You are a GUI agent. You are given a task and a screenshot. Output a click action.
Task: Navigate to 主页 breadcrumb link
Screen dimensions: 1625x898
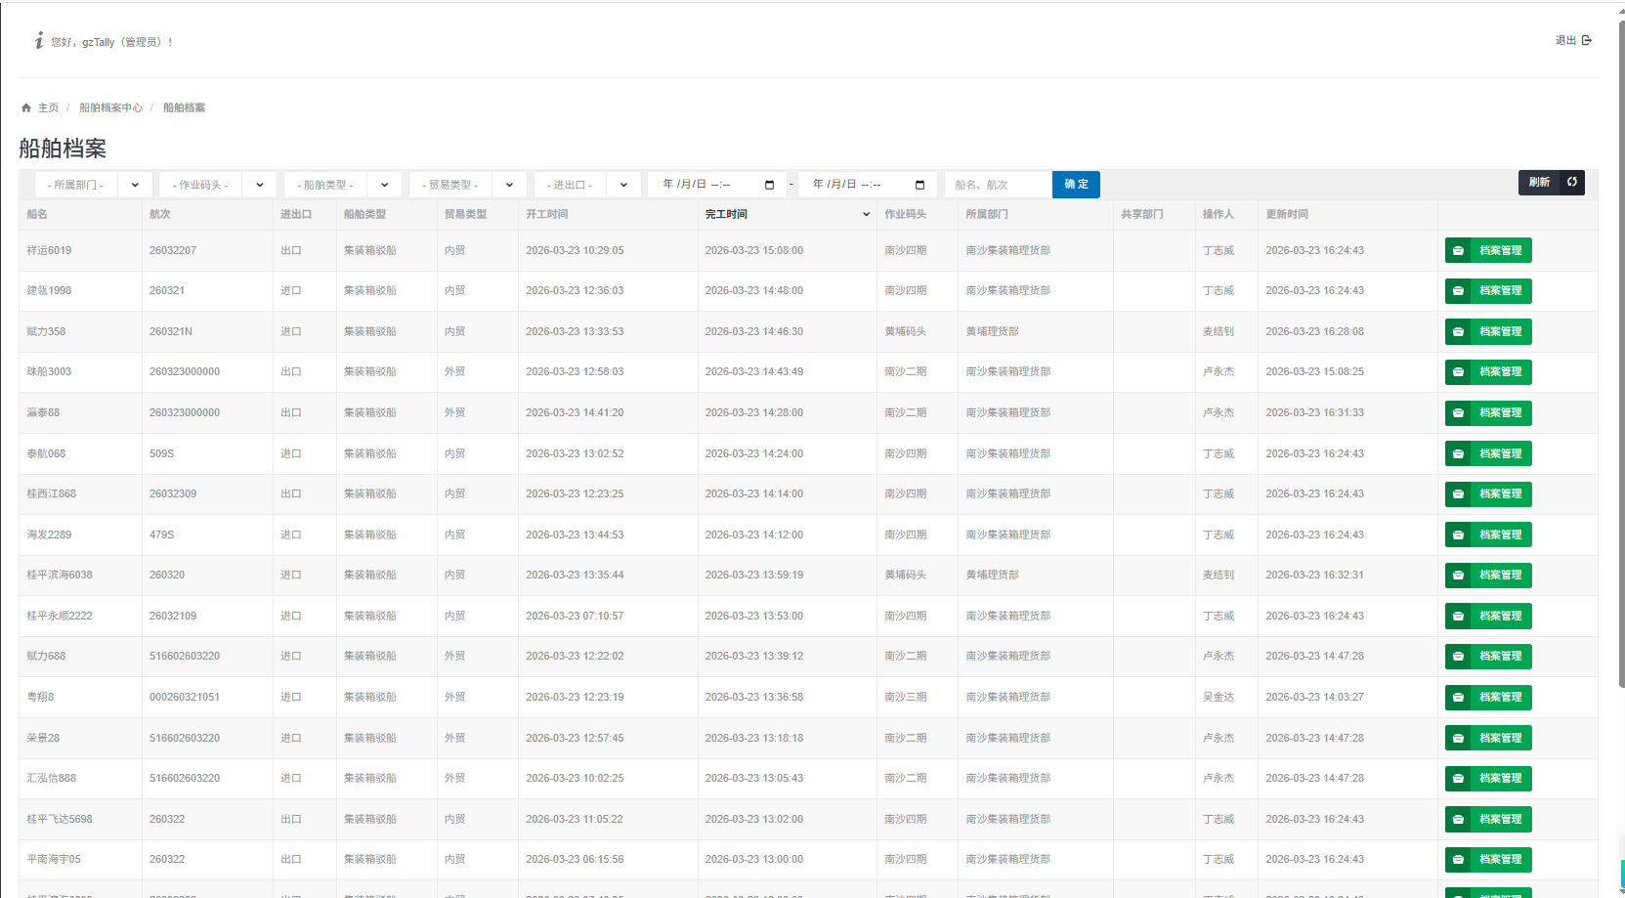tap(48, 107)
